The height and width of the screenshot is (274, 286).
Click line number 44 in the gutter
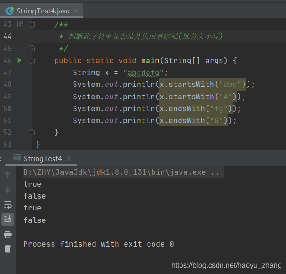(x=7, y=36)
